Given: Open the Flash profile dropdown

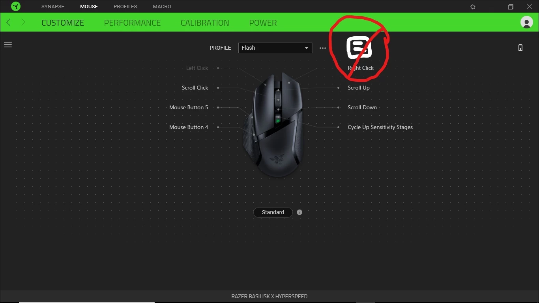Looking at the screenshot, I should (275, 48).
